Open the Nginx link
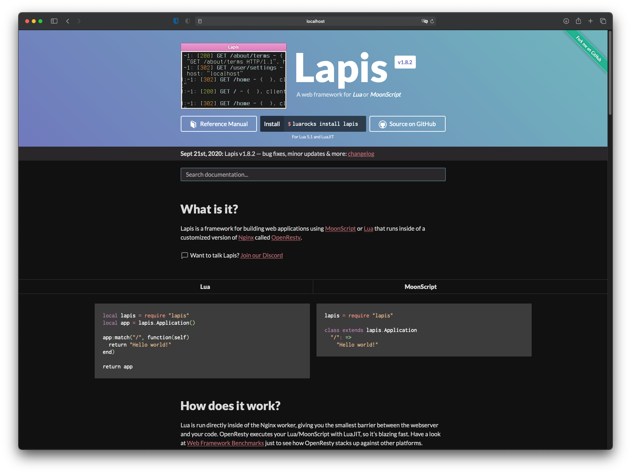The width and height of the screenshot is (631, 474). (x=246, y=238)
